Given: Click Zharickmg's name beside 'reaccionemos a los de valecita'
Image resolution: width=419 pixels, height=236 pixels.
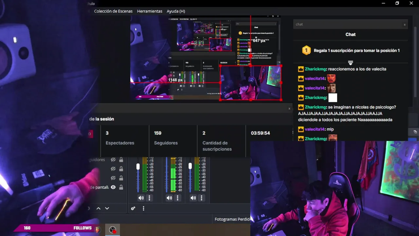Looking at the screenshot, I should click(x=315, y=69).
